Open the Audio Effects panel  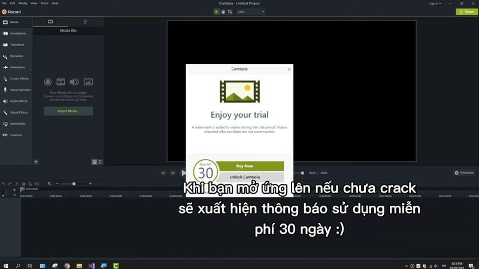[16, 101]
